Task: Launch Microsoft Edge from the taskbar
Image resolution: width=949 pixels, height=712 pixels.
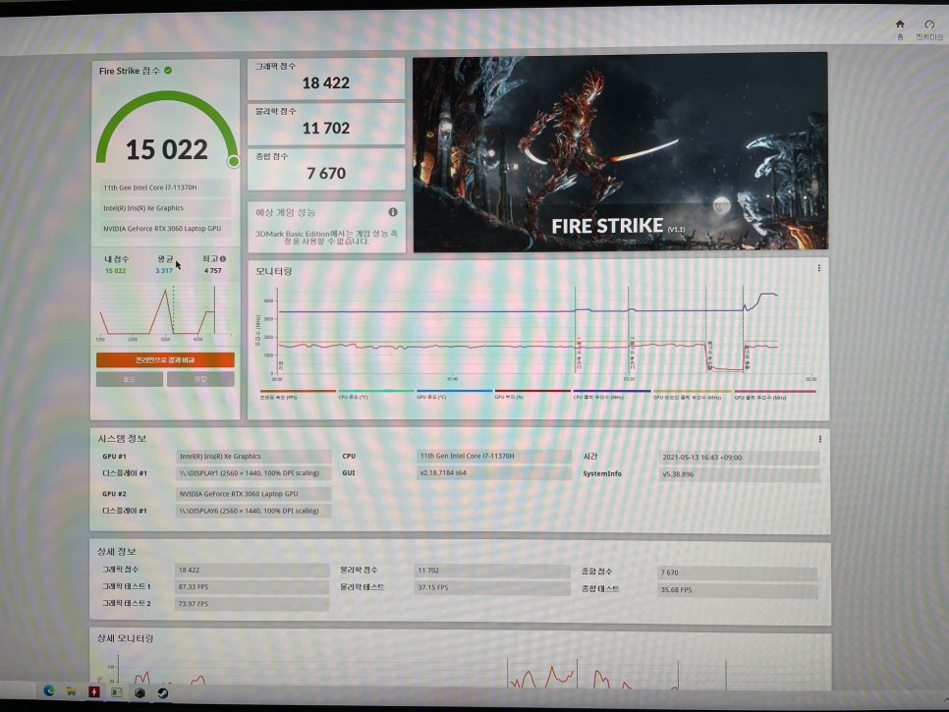Action: click(49, 690)
